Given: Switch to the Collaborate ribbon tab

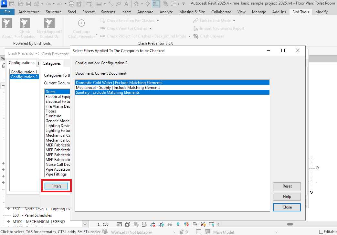Looking at the screenshot, I should [x=221, y=12].
